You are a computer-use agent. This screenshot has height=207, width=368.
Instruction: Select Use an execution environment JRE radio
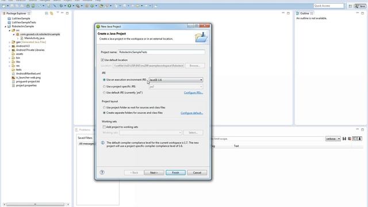104,80
